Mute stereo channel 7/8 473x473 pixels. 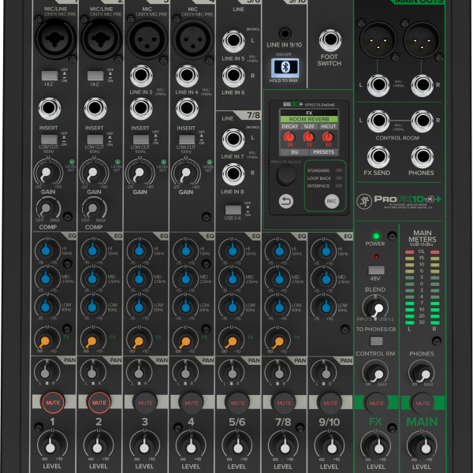(x=284, y=403)
